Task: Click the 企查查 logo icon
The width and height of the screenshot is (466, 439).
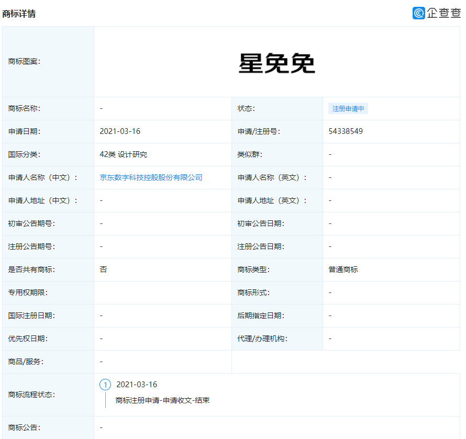Action: click(x=418, y=13)
